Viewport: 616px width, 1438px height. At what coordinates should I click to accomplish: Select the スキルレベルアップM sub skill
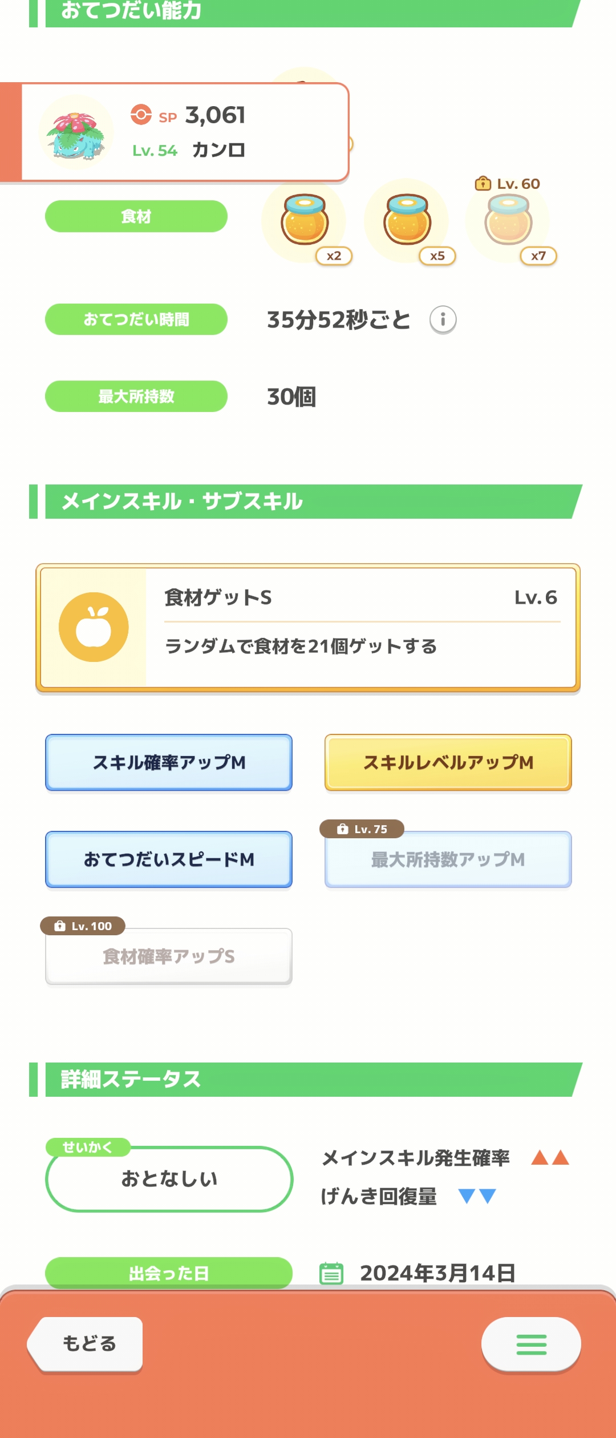click(x=448, y=762)
